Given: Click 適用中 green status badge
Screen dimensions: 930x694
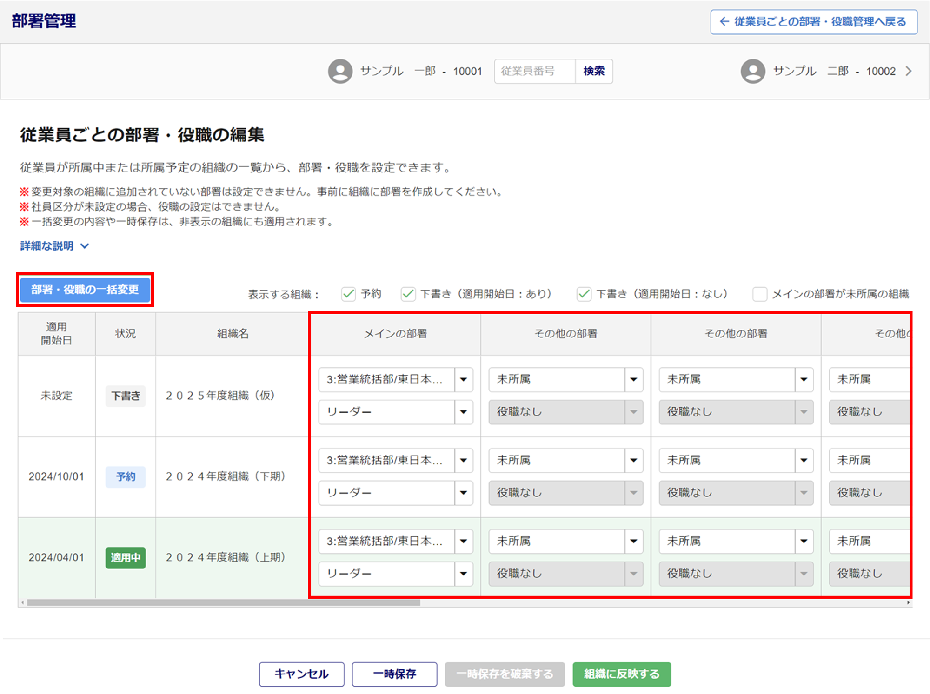Looking at the screenshot, I should tap(126, 557).
